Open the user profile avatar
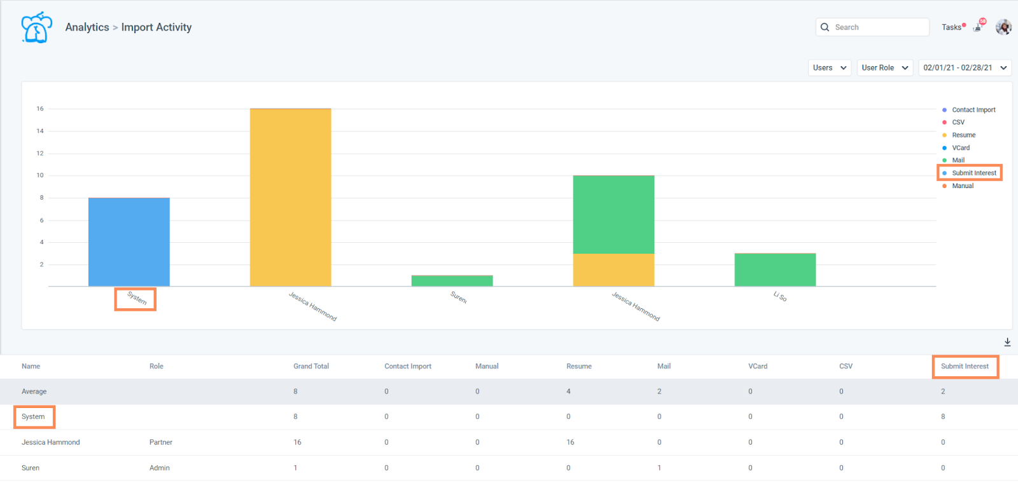The width and height of the screenshot is (1018, 483). pos(1003,27)
